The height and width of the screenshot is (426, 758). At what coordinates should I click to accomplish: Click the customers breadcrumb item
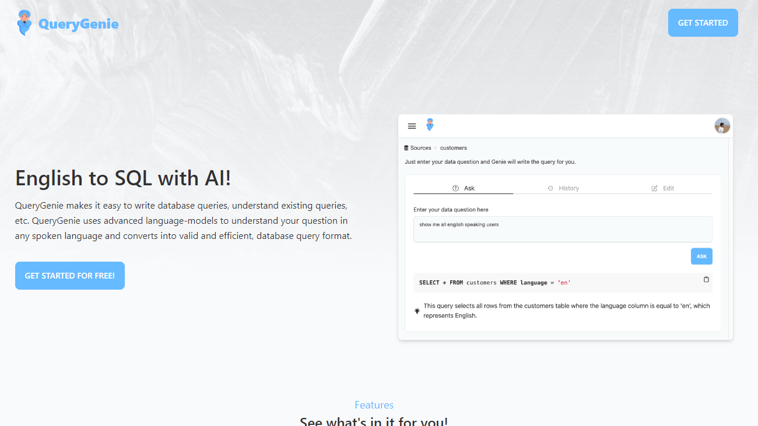[453, 148]
